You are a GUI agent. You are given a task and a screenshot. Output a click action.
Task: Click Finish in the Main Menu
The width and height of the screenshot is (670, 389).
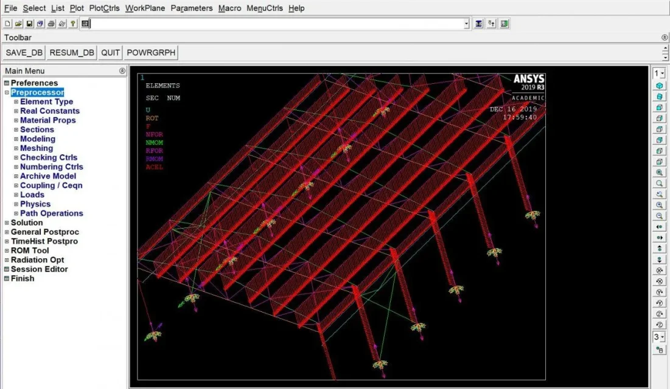23,278
